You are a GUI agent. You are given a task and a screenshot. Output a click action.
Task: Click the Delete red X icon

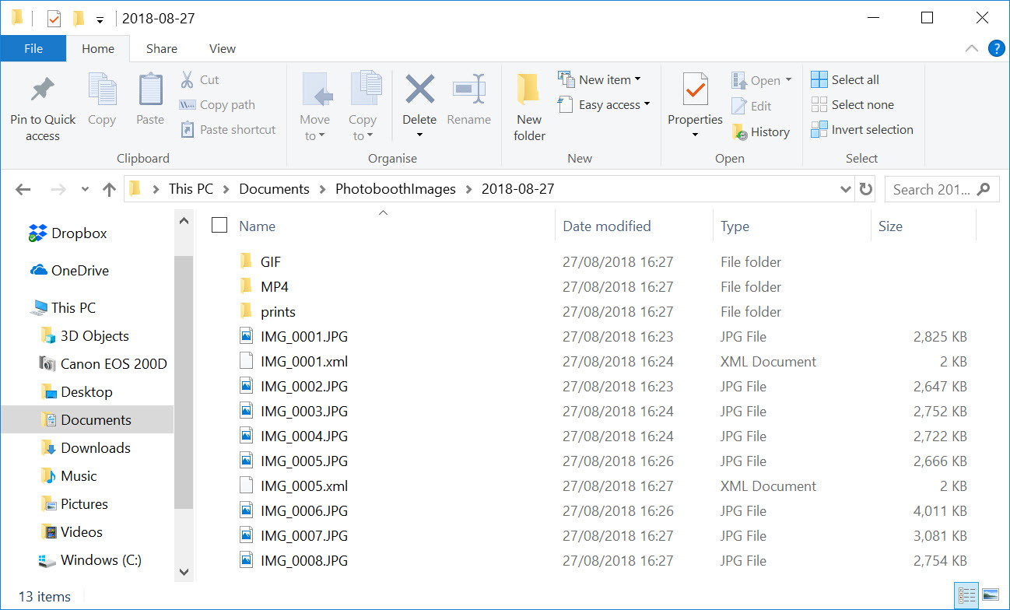(419, 89)
